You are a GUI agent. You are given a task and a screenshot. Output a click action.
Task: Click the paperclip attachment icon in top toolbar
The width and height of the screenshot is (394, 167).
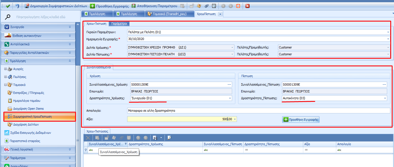point(207,6)
